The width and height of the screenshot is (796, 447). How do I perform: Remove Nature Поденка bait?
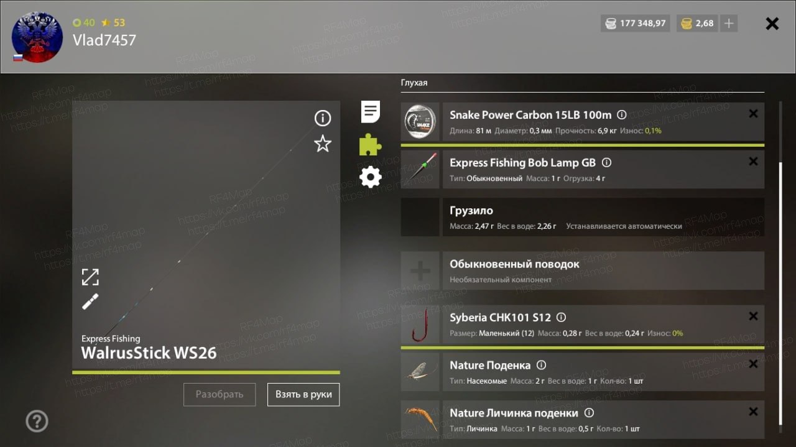(753, 364)
